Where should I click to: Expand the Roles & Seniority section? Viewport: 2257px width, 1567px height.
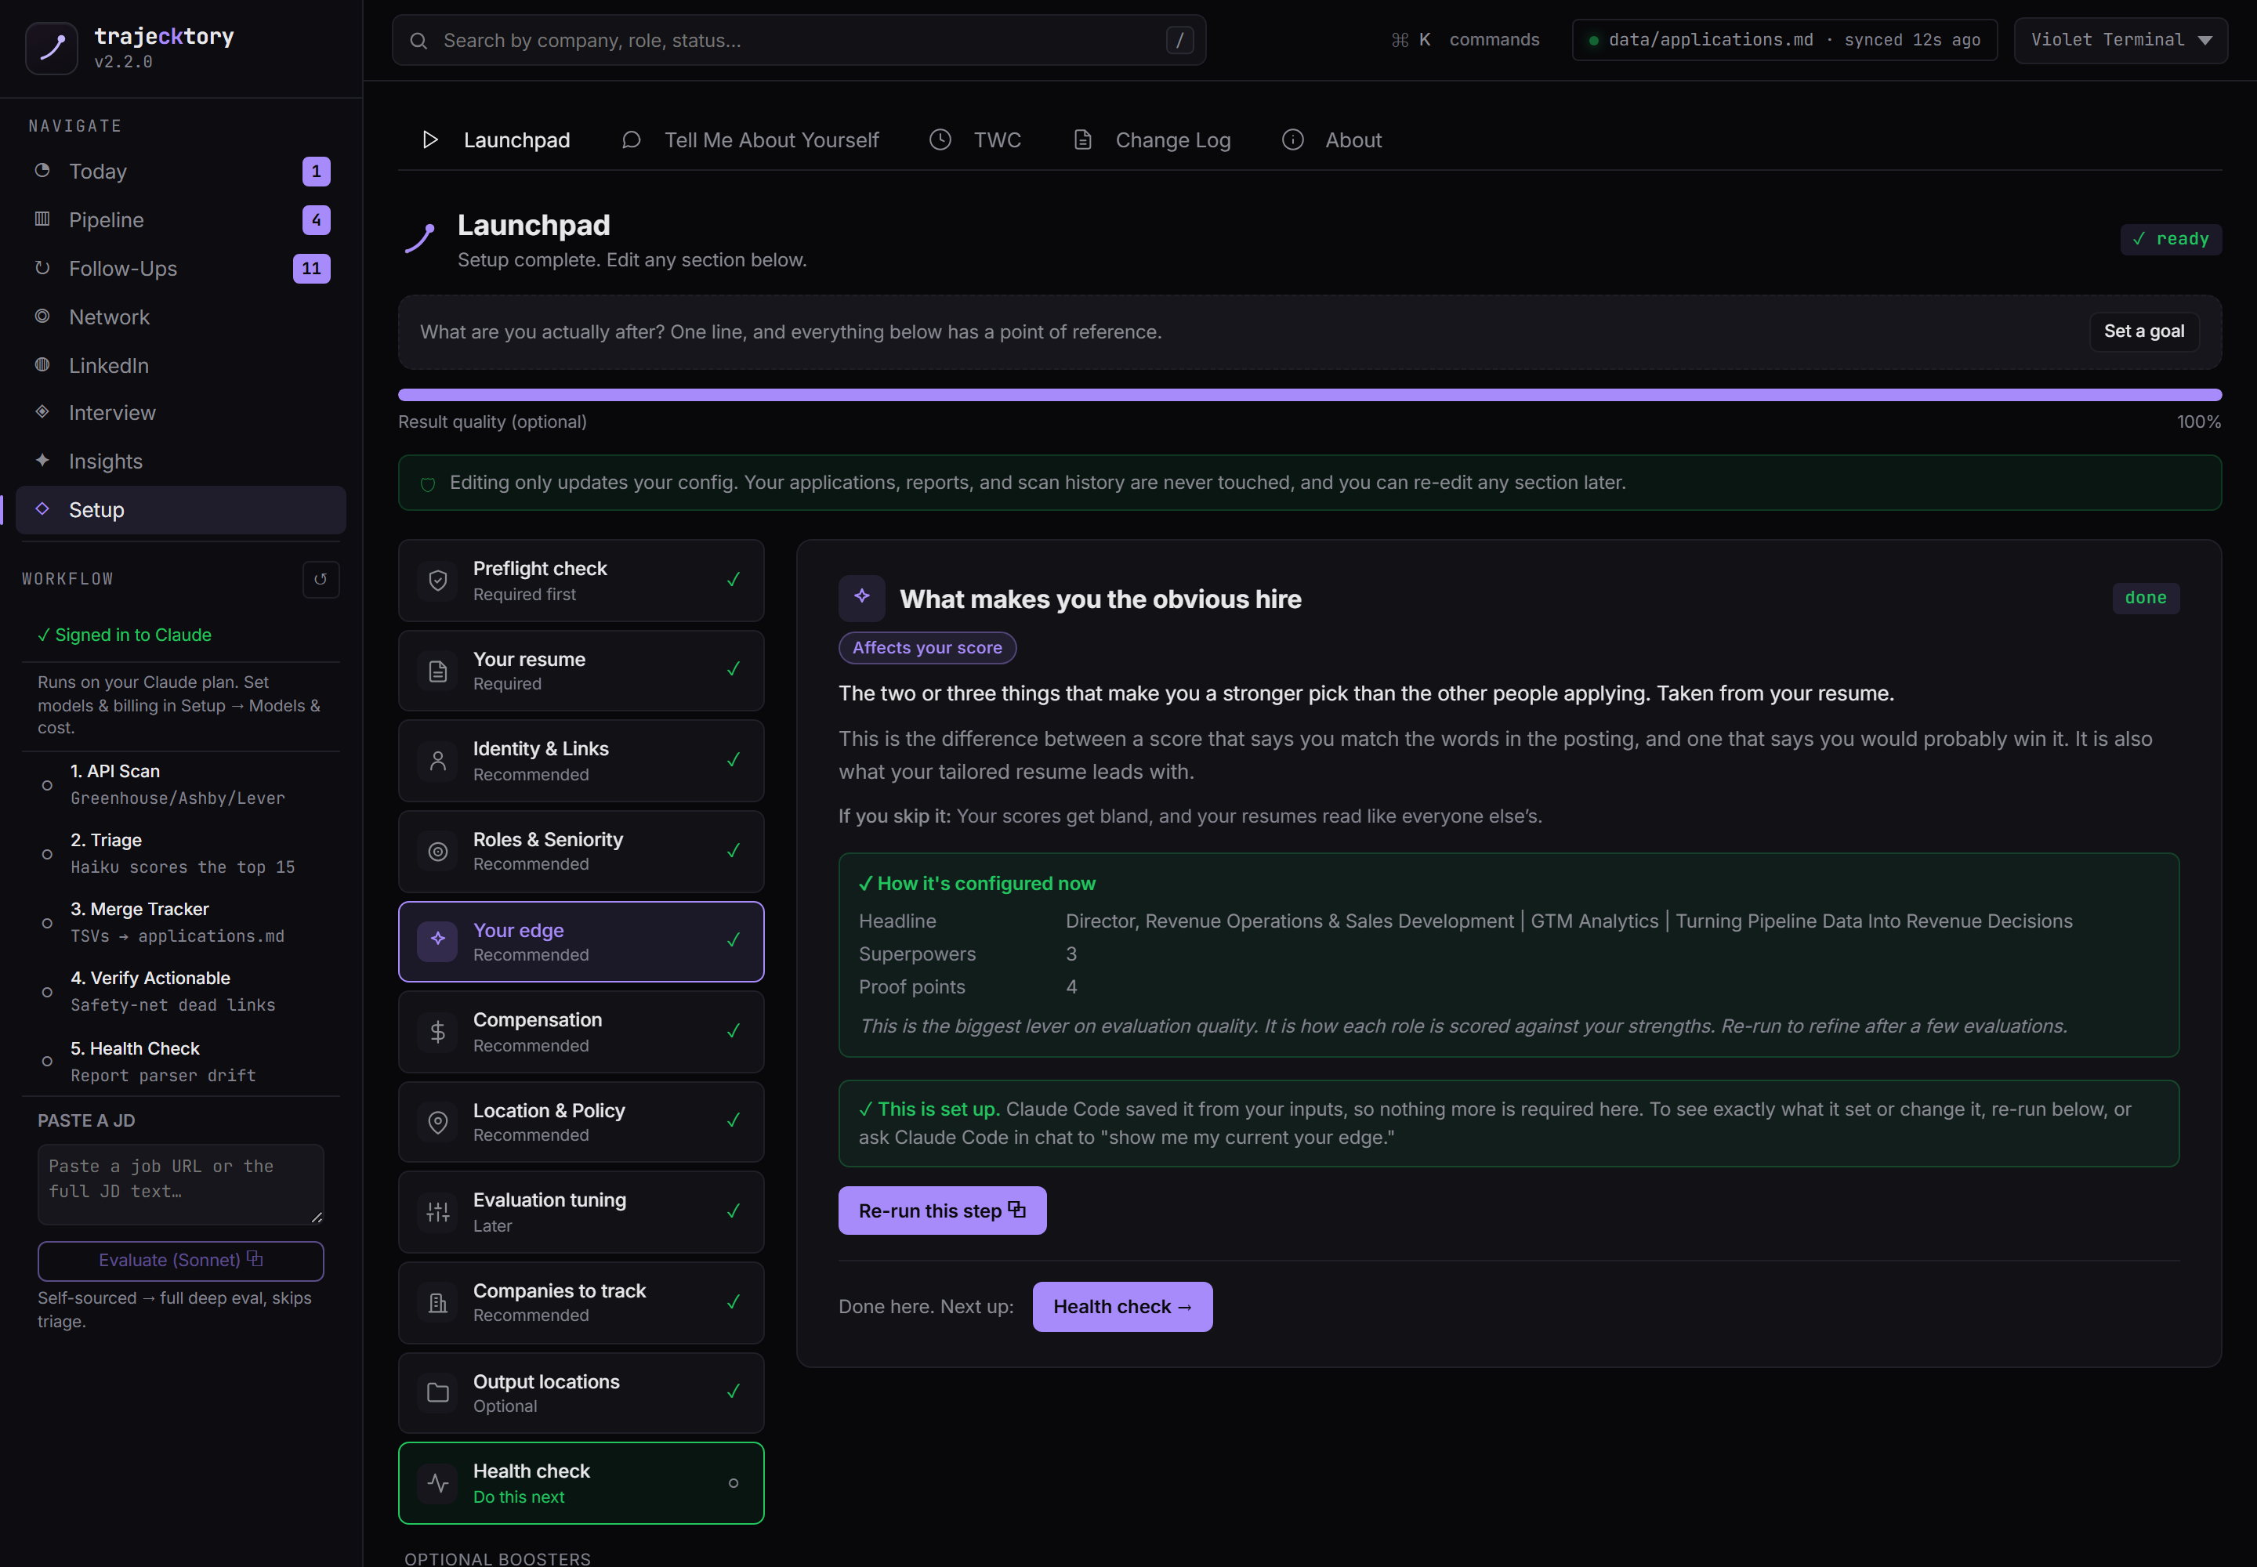[x=581, y=851]
